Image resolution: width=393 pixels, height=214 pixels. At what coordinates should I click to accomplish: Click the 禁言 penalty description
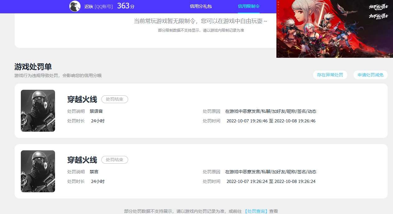click(94, 172)
